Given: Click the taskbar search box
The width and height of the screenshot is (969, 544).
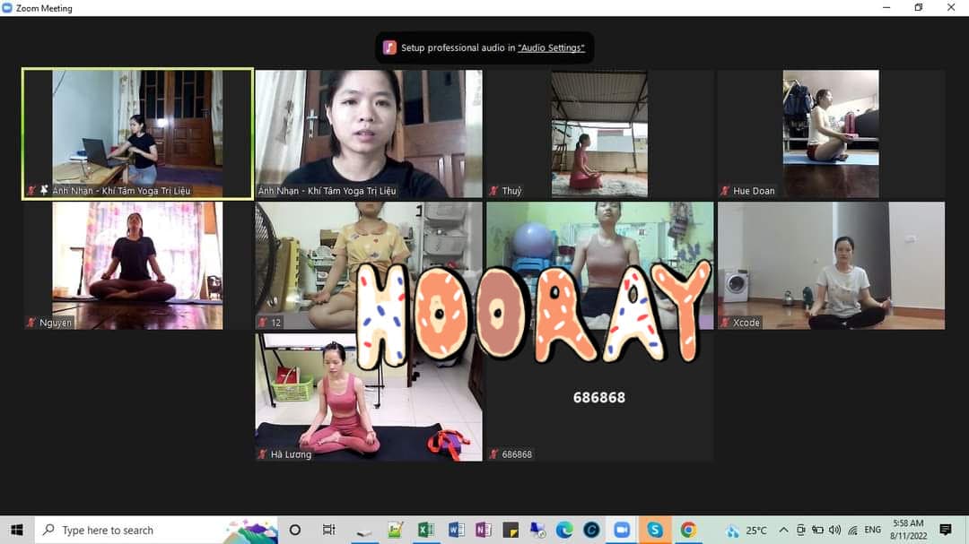Looking at the screenshot, I should (156, 530).
